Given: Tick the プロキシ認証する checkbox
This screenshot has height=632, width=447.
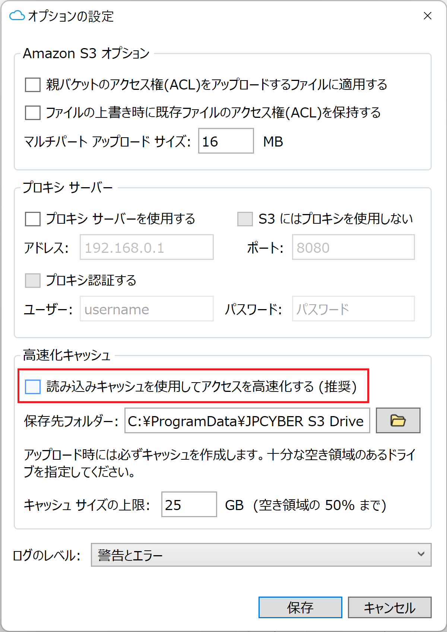Looking at the screenshot, I should tap(33, 280).
